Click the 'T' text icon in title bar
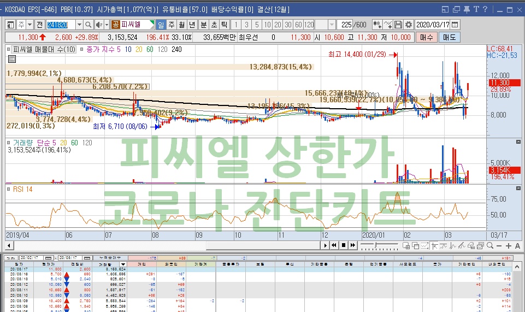 [476, 9]
